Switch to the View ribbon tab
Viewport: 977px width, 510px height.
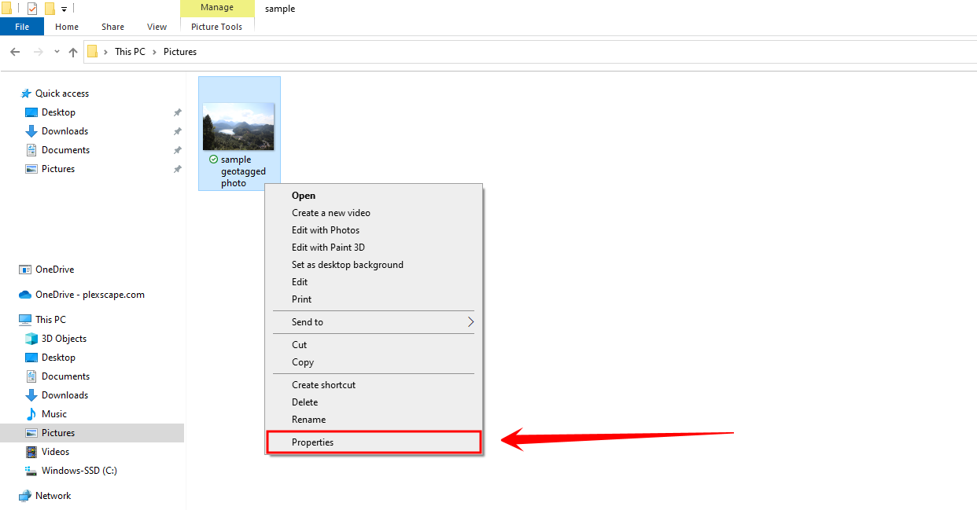[x=157, y=27]
